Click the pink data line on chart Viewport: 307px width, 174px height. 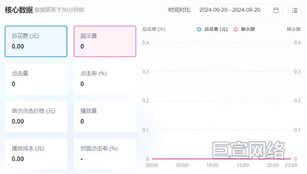182,159
